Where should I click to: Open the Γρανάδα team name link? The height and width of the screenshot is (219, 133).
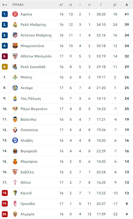28,204
